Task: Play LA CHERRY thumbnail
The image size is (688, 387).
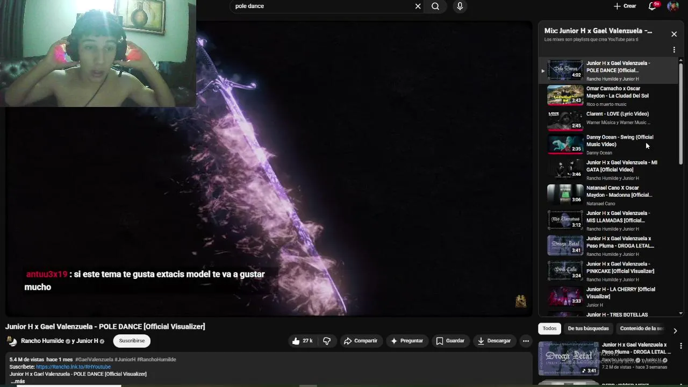Action: [565, 296]
